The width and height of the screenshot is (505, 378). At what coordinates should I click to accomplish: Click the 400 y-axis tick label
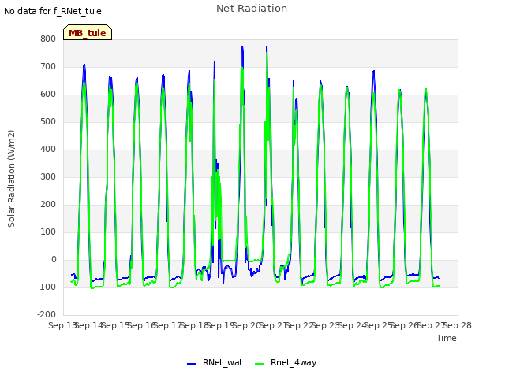(x=48, y=150)
